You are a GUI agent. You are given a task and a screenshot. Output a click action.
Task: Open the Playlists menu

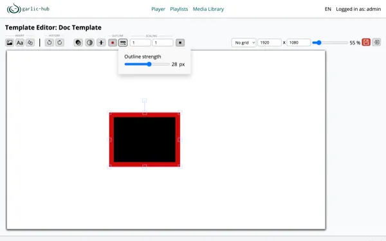pos(179,9)
